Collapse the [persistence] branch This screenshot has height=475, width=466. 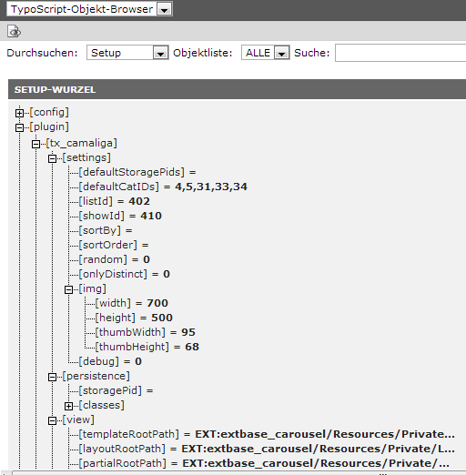[52, 377]
